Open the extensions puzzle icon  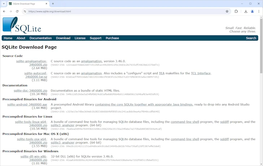236,12
